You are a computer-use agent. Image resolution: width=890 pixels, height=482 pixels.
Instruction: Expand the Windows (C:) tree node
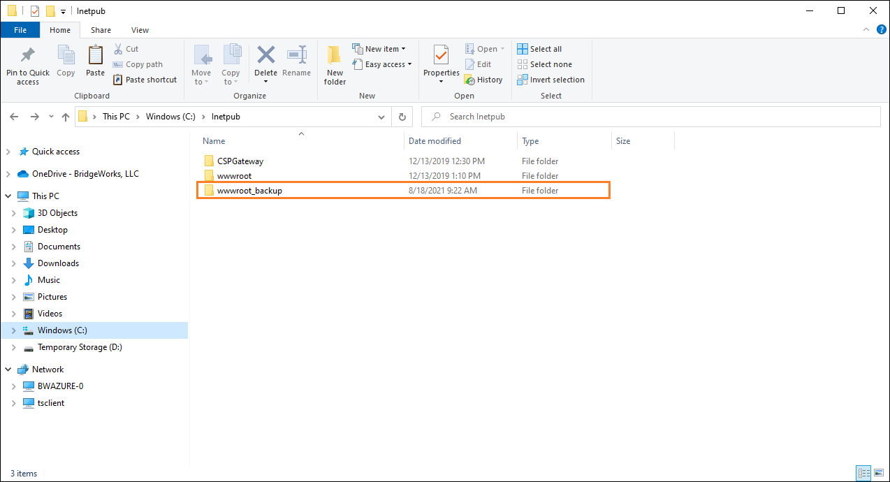14,330
